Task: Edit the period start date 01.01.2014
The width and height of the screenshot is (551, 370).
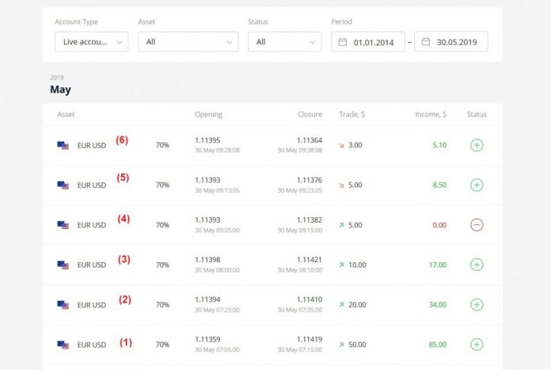Action: point(375,42)
